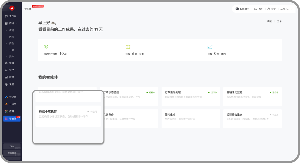
Task: Open the 商品 submenu item
Action: (x=11, y=43)
